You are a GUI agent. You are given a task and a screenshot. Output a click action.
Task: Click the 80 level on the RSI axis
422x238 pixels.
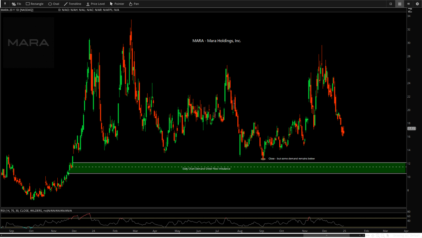tap(409, 212)
